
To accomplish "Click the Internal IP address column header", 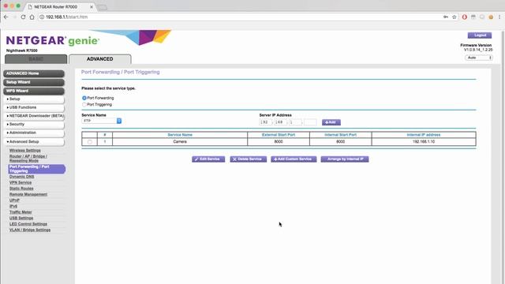I will pyautogui.click(x=424, y=135).
